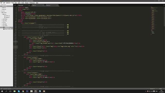Screen dimensions: 165x93
Task: Switch the ENG input language
Action: (156, 91)
